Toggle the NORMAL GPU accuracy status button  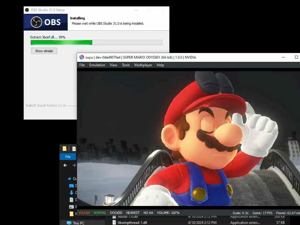100,213
